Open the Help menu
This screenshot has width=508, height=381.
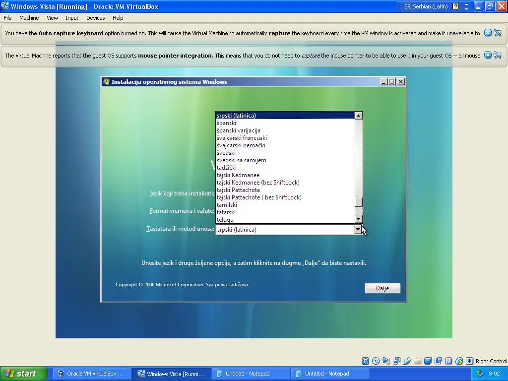coord(118,18)
